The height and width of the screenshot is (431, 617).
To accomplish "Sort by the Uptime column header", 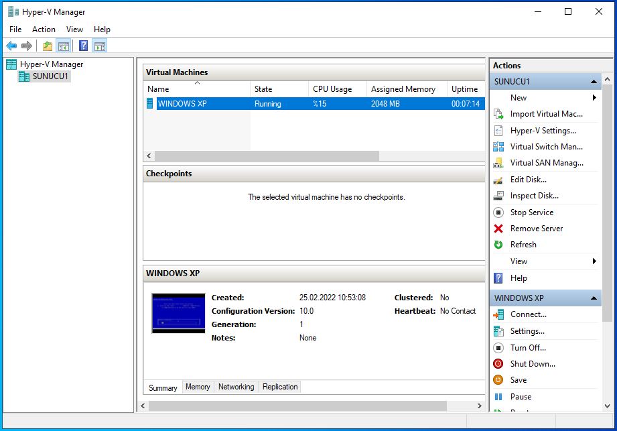I will (466, 89).
